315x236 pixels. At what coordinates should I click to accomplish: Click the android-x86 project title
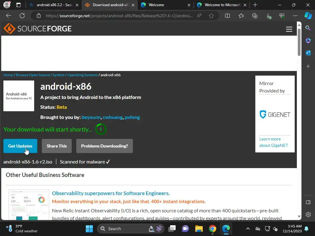66,86
